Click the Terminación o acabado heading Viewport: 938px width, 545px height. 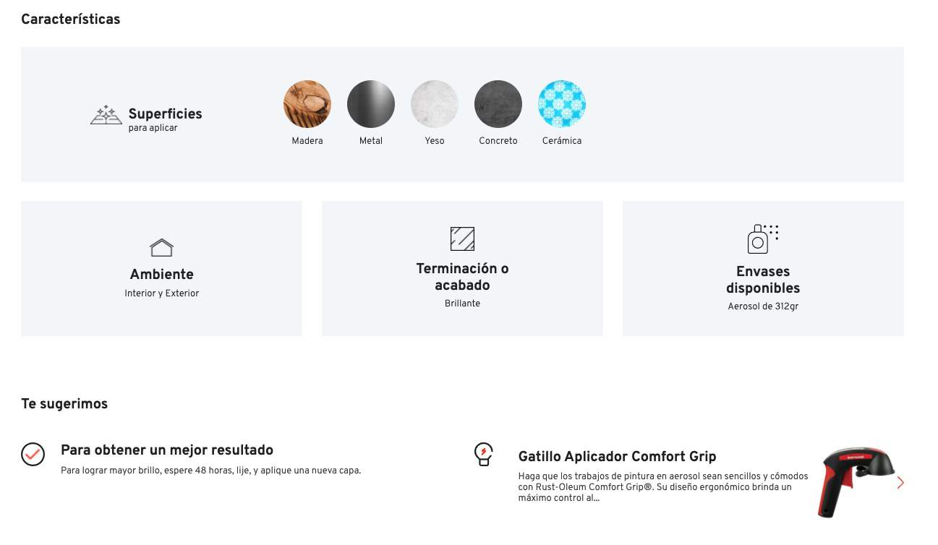[x=462, y=277]
